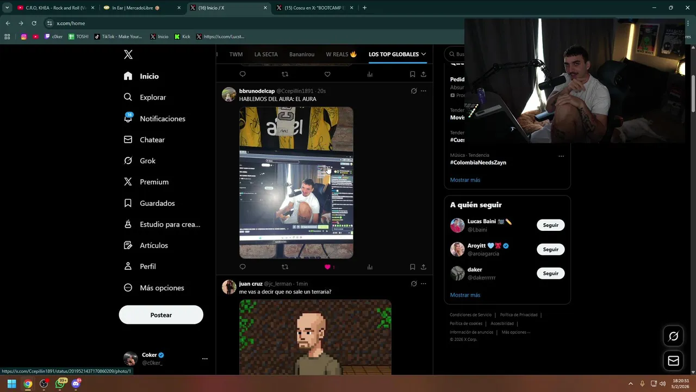The image size is (696, 392).
Task: Open the #ColombiaNeedsZayn trend
Action: click(x=478, y=162)
